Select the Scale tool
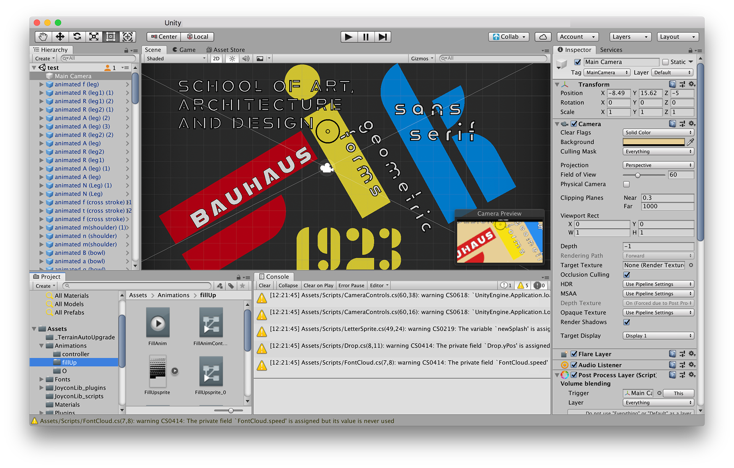This screenshot has width=734, height=468. tap(94, 37)
